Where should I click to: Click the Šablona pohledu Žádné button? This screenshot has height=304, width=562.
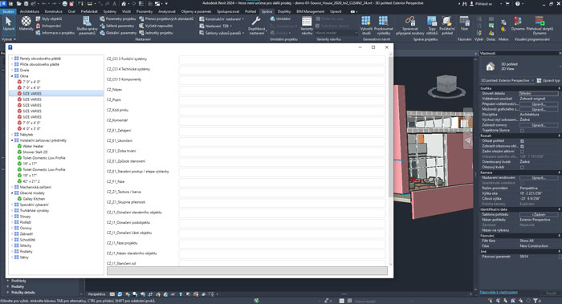point(539,214)
